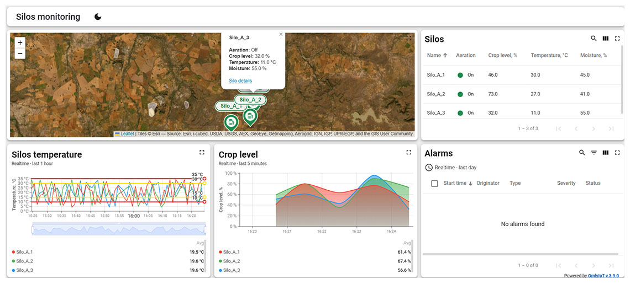Sort silos by Name column
The height and width of the screenshot is (284, 630).
pyautogui.click(x=437, y=55)
